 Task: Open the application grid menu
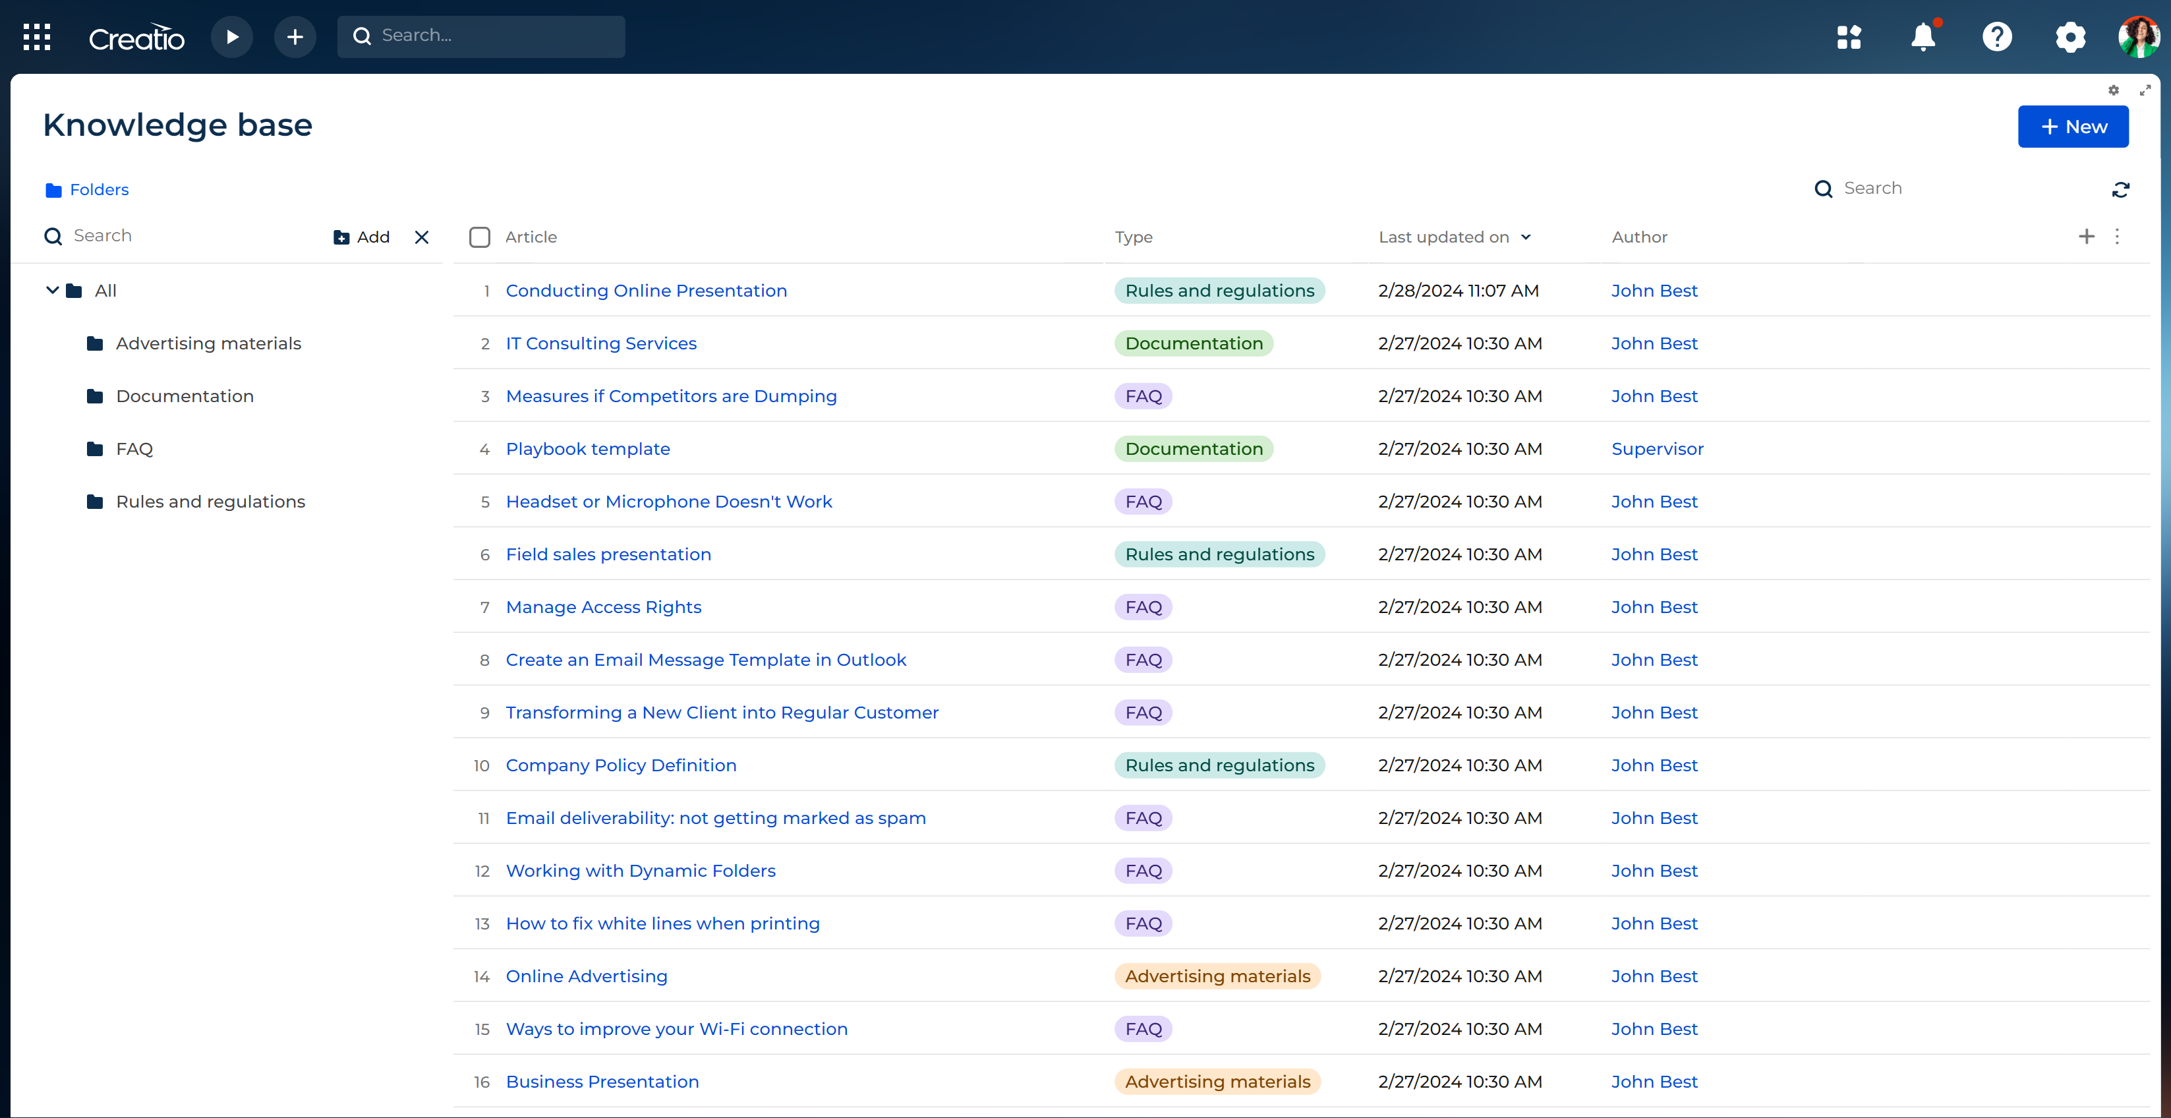point(36,36)
